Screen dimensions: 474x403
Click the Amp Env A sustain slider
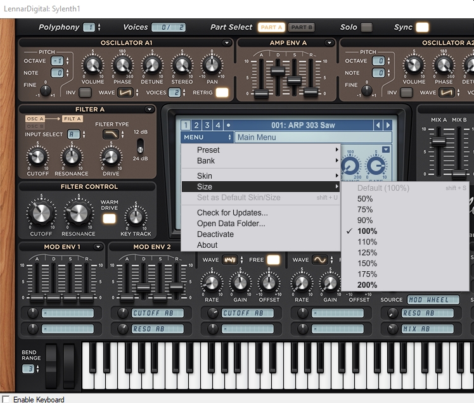[x=294, y=80]
